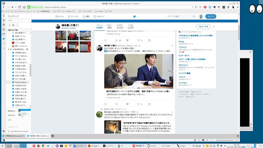Switch to the first Twitter browser tab

click(14, 136)
